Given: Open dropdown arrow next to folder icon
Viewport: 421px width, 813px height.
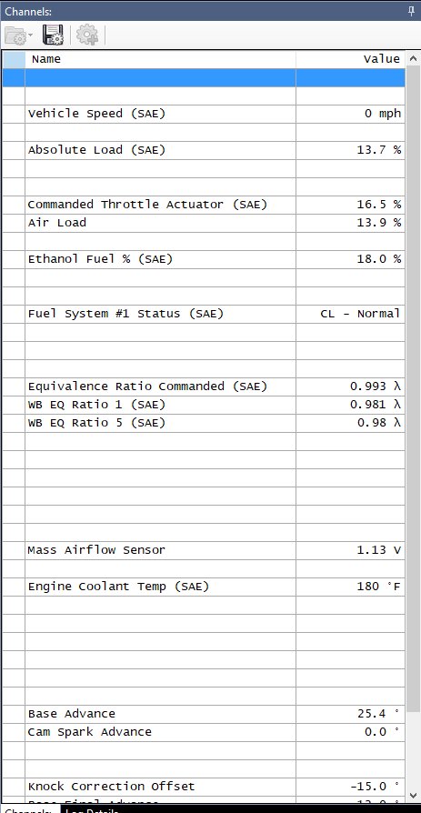Looking at the screenshot, I should coord(31,35).
